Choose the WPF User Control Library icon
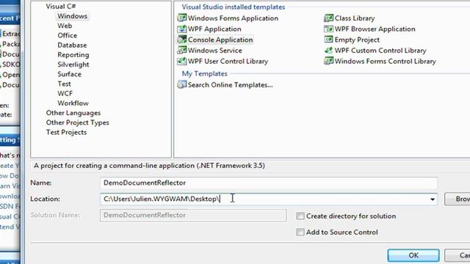The width and height of the screenshot is (470, 264). pyautogui.click(x=181, y=61)
